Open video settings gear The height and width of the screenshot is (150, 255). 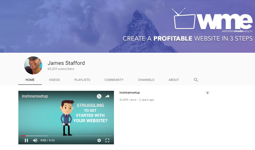click(x=99, y=140)
